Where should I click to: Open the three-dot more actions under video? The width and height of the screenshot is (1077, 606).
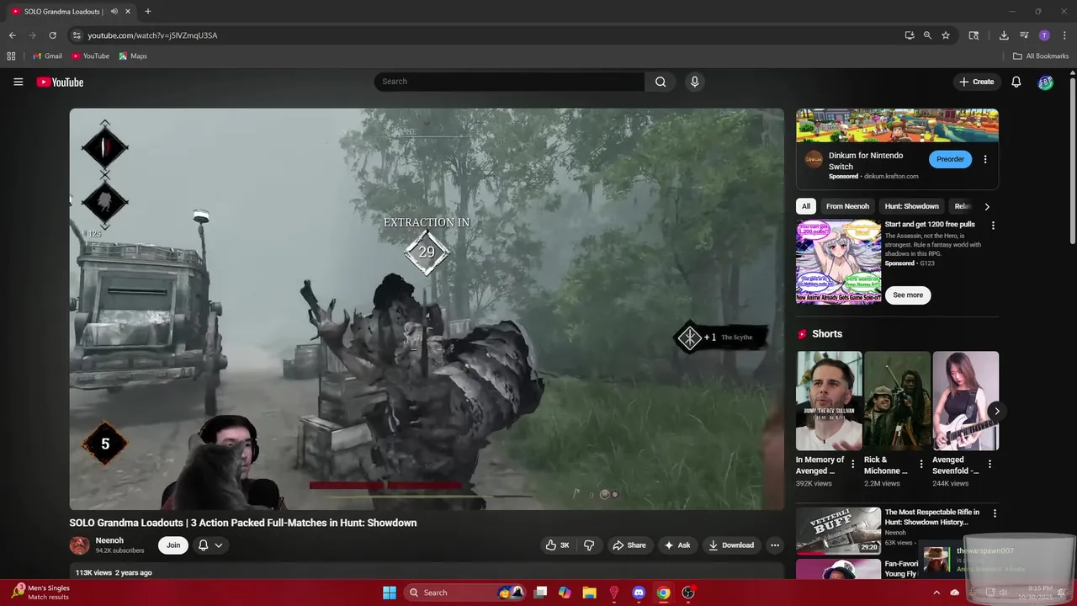(x=775, y=545)
